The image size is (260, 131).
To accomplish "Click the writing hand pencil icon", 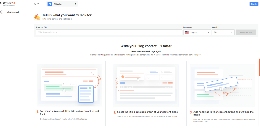I will [x=37, y=17].
